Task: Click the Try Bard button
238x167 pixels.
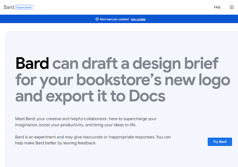Action: point(220,142)
